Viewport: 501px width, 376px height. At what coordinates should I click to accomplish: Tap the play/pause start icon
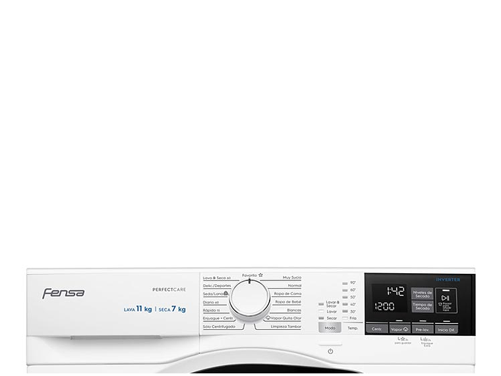point(446,298)
